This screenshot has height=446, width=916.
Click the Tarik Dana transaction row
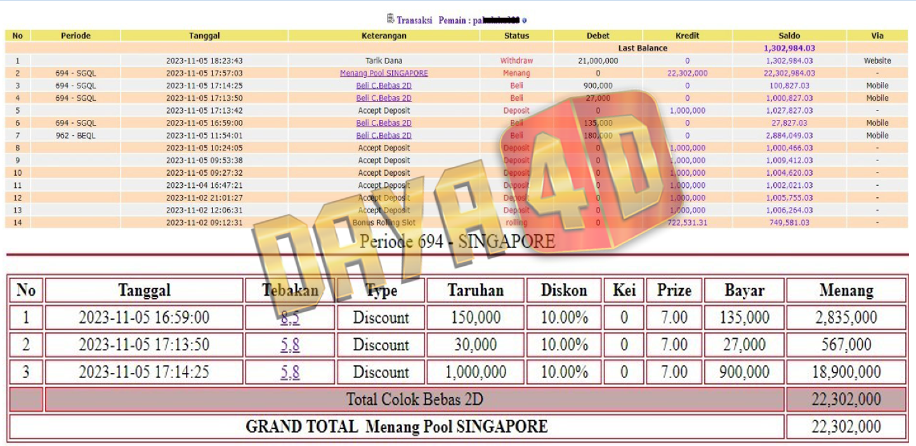(x=384, y=61)
